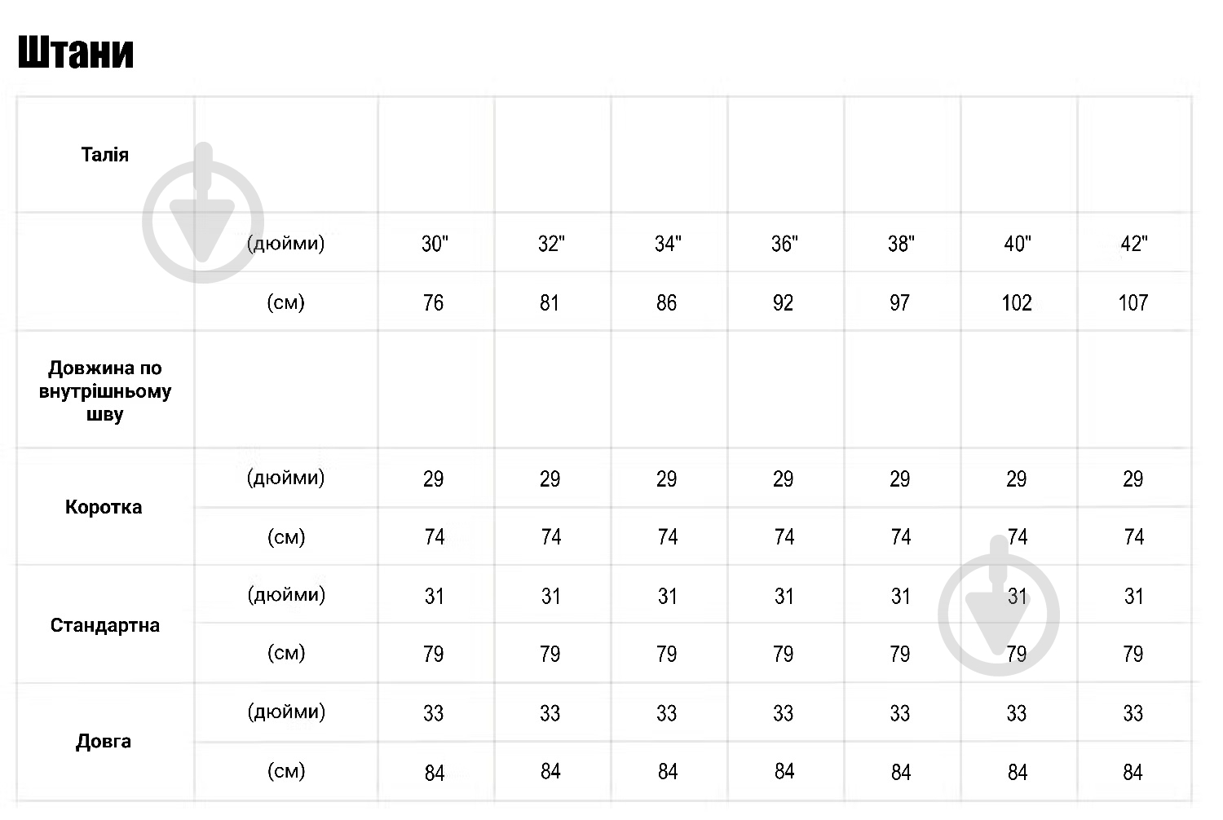1223x820 pixels.
Task: Click the 102 cm waist value
Action: pyautogui.click(x=1017, y=303)
